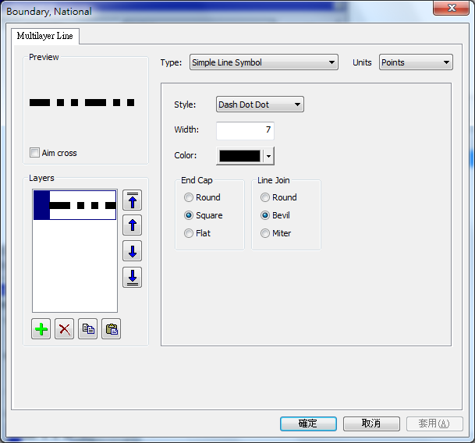Screen dimensions: 475x443
Task: Click the 取消 Cancel button
Action: pyautogui.click(x=371, y=424)
